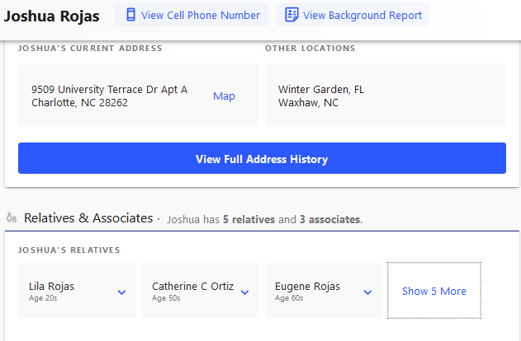The width and height of the screenshot is (521, 341).
Task: Click the 5 relatives and 3 associates summary
Action: (x=264, y=219)
